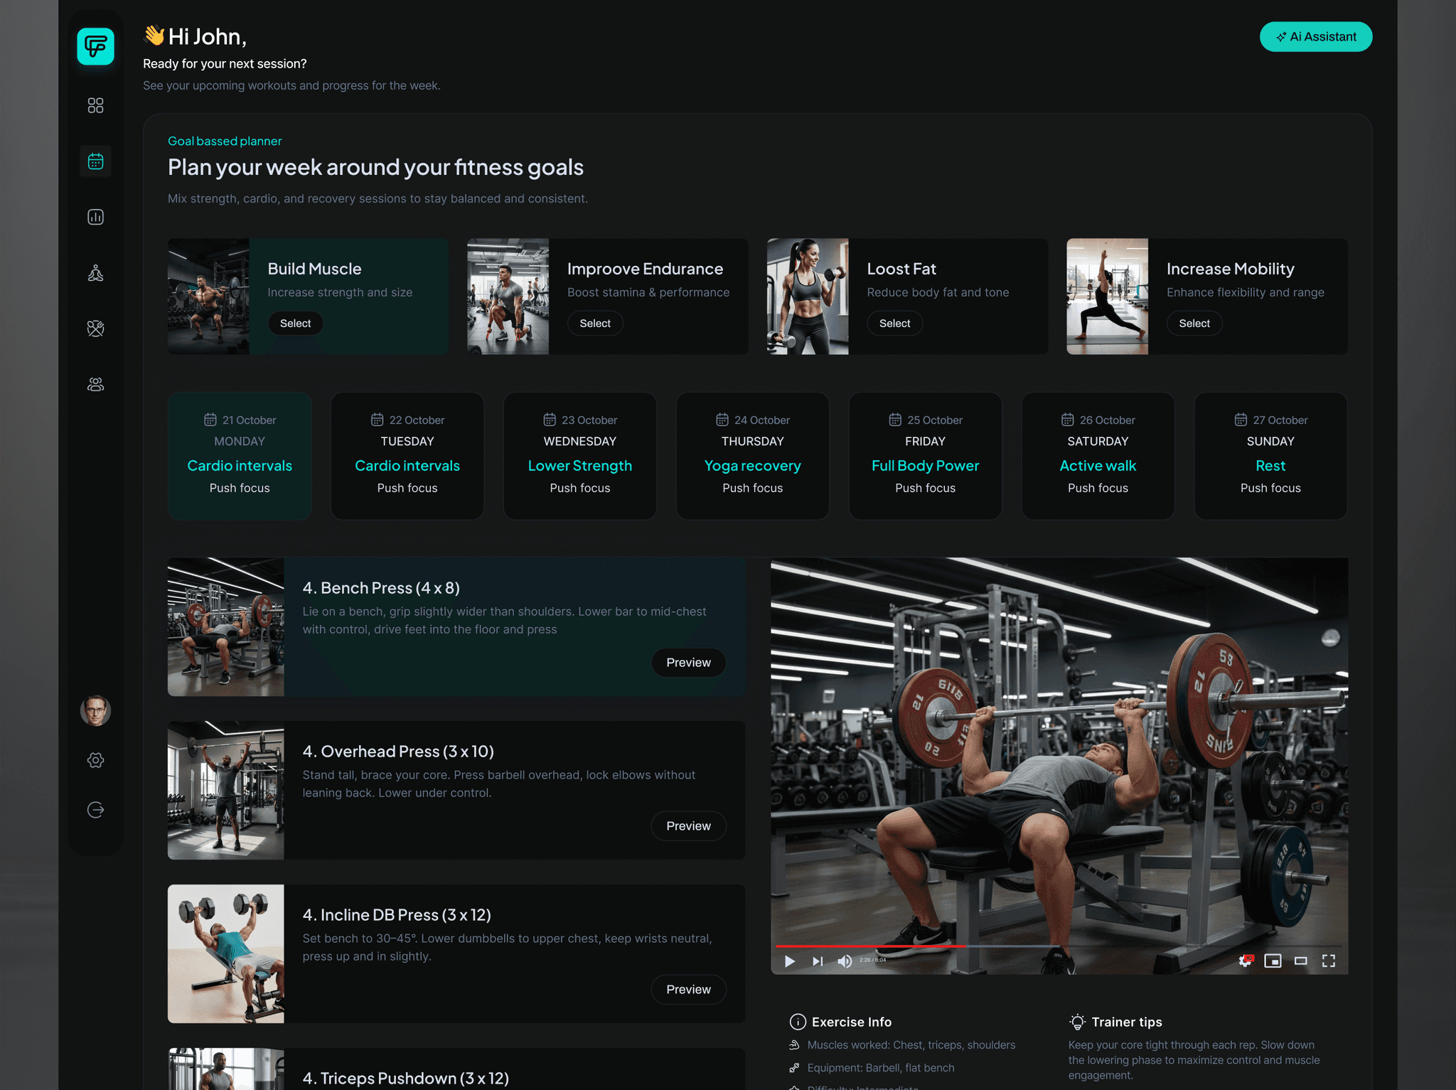This screenshot has width=1456, height=1090.
Task: Click the calendar icon on 21 October
Action: point(210,420)
